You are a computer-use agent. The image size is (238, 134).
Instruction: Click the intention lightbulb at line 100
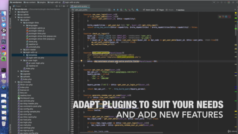[81, 61]
